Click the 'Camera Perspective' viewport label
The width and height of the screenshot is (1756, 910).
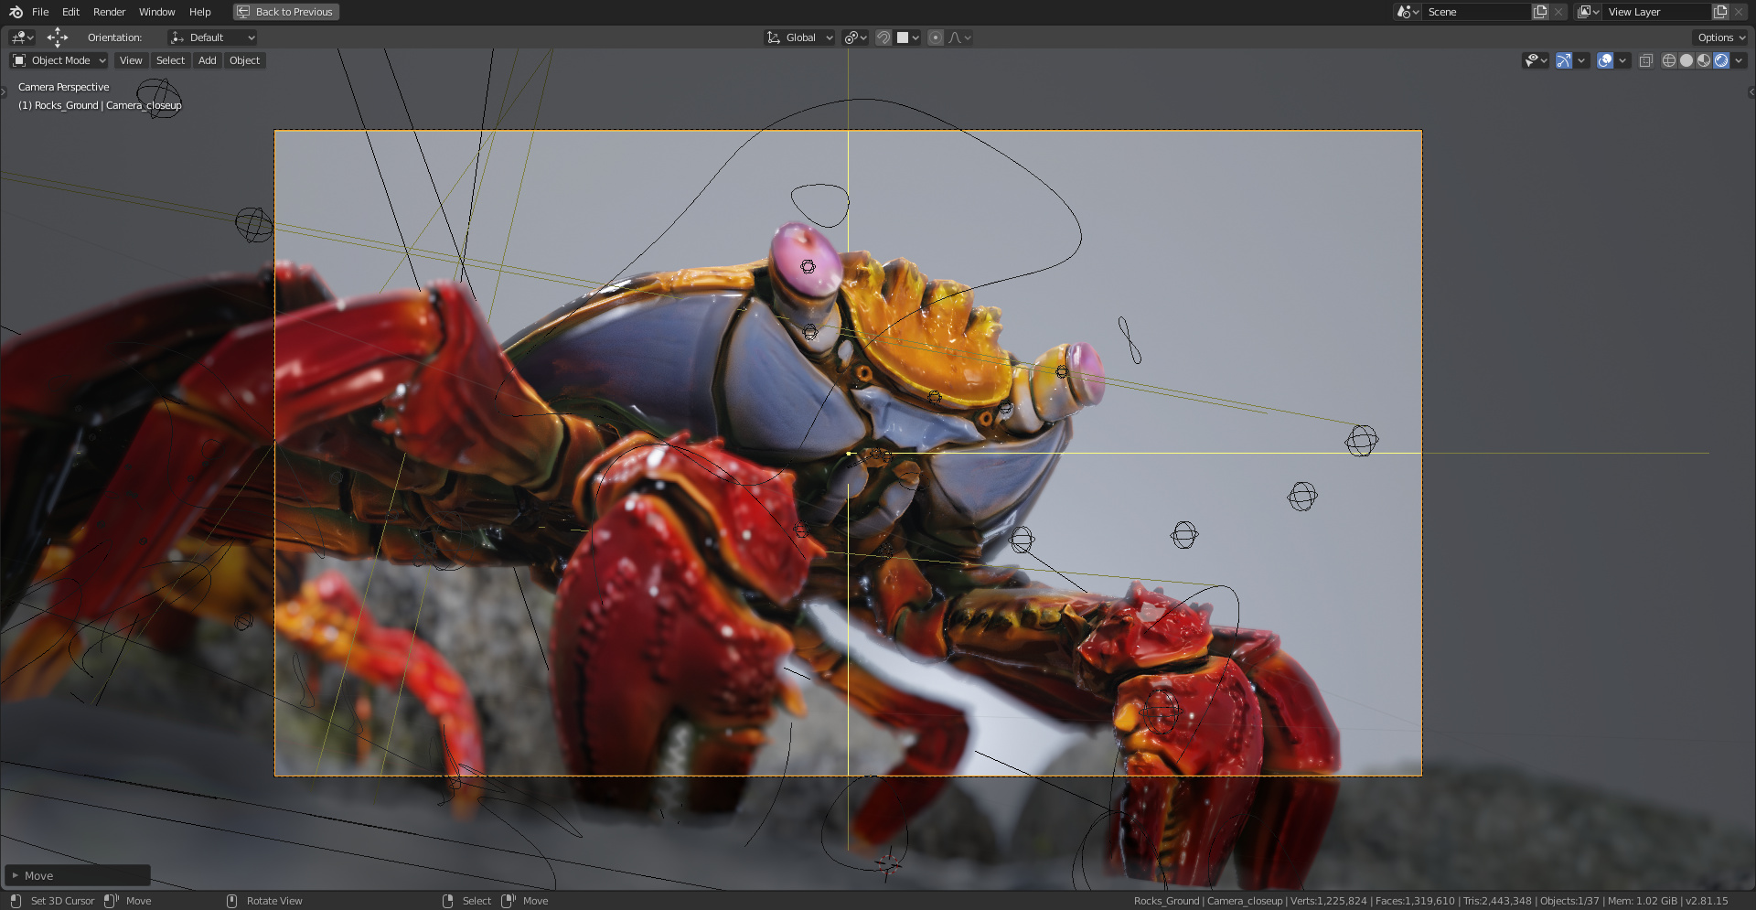pos(63,87)
